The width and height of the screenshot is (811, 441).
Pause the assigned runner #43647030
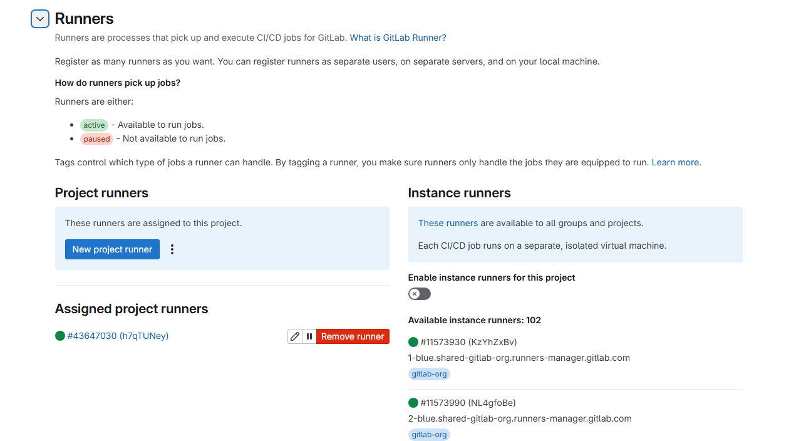[309, 336]
